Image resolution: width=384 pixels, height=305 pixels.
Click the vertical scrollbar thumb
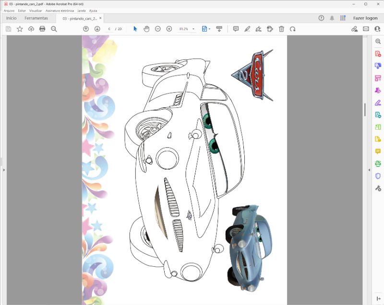365,110
